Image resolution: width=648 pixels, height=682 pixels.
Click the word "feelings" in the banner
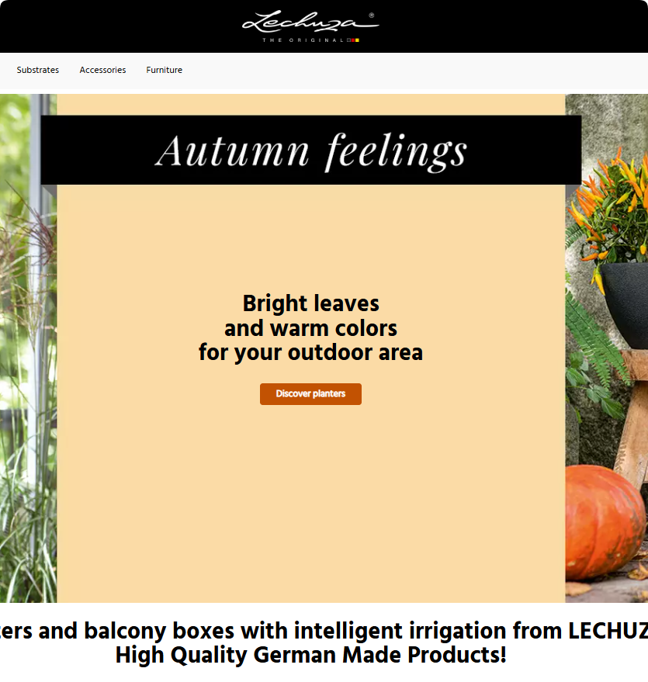click(397, 151)
